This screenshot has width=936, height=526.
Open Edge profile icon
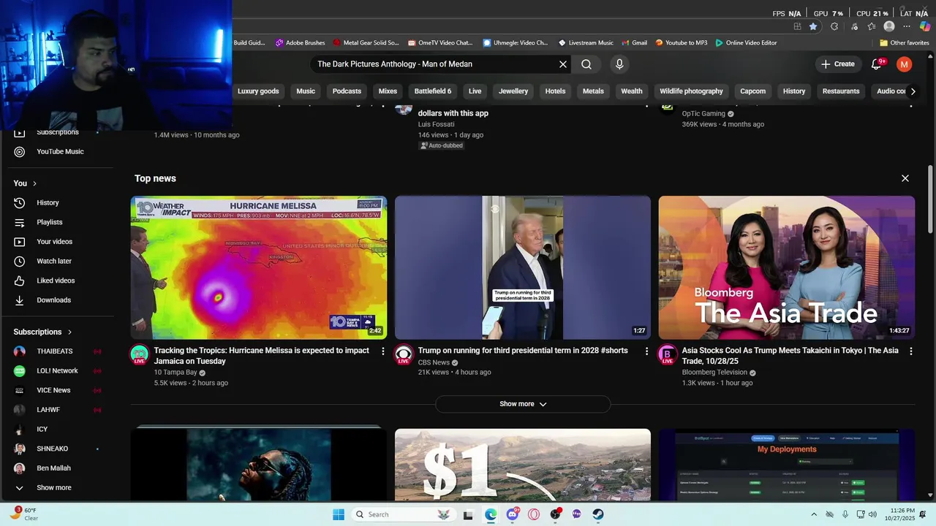click(889, 26)
